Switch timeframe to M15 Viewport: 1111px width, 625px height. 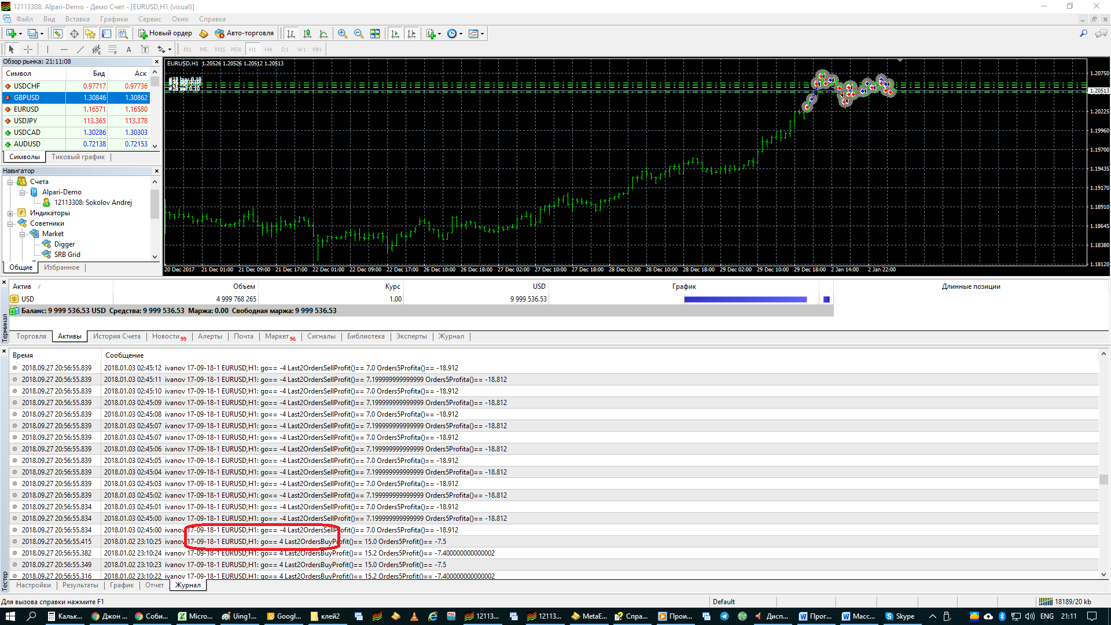coord(220,49)
